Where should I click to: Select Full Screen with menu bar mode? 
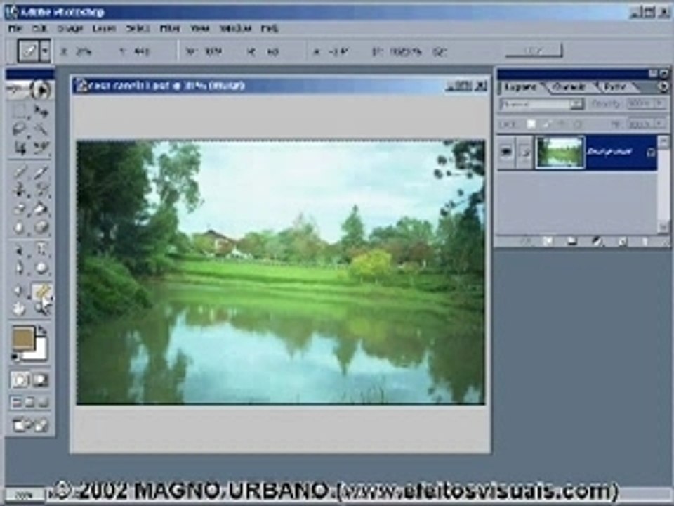coord(29,403)
